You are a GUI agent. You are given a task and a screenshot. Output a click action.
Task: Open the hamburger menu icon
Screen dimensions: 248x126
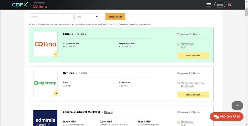click(209, 5)
